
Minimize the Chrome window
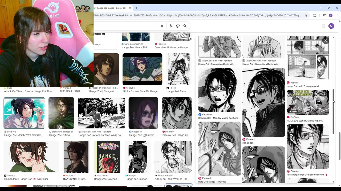pos(320,8)
